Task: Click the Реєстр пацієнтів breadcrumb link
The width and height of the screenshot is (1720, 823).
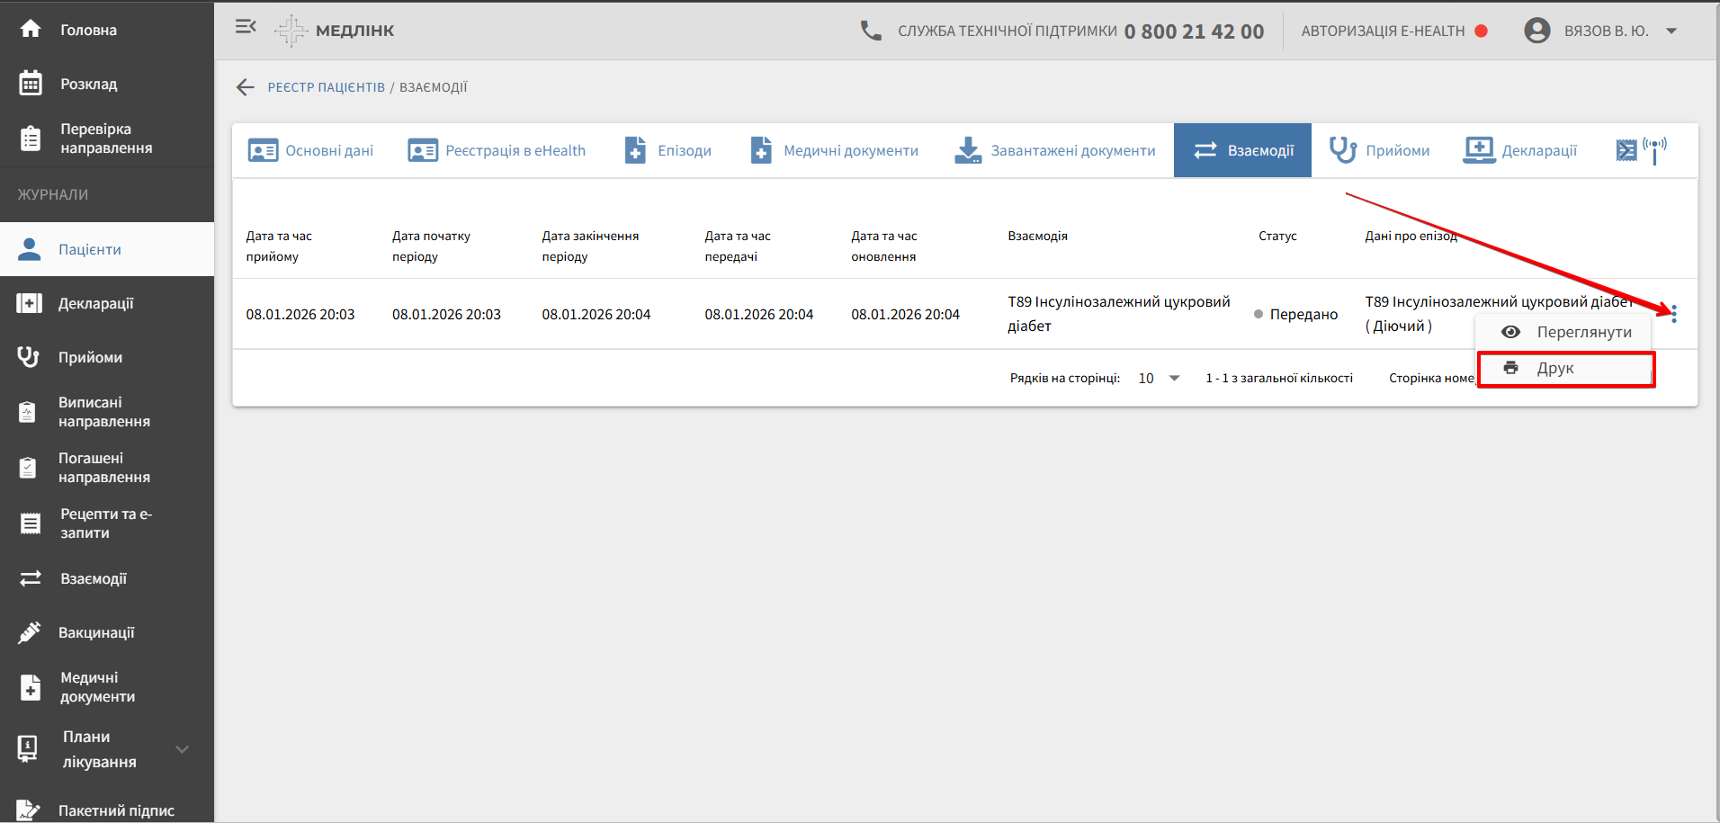Action: pos(326,87)
